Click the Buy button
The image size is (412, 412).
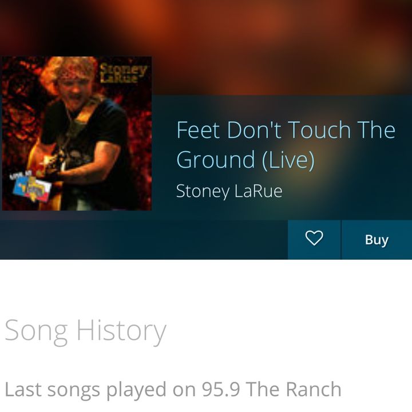coord(377,240)
